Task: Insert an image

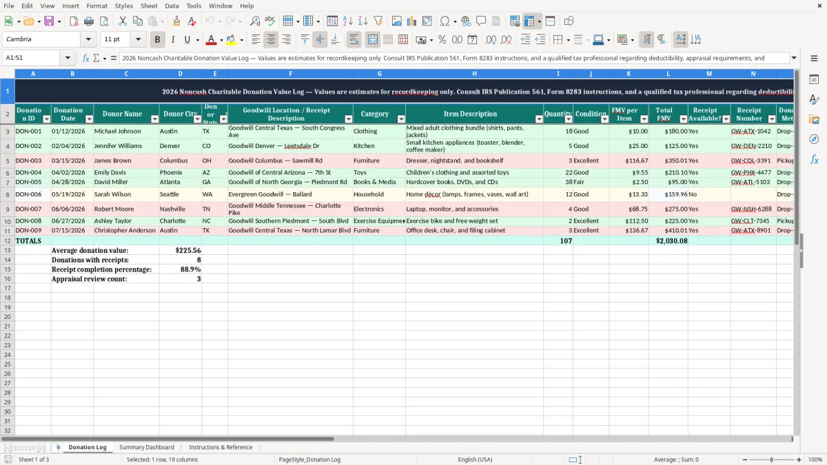Action: tap(397, 21)
